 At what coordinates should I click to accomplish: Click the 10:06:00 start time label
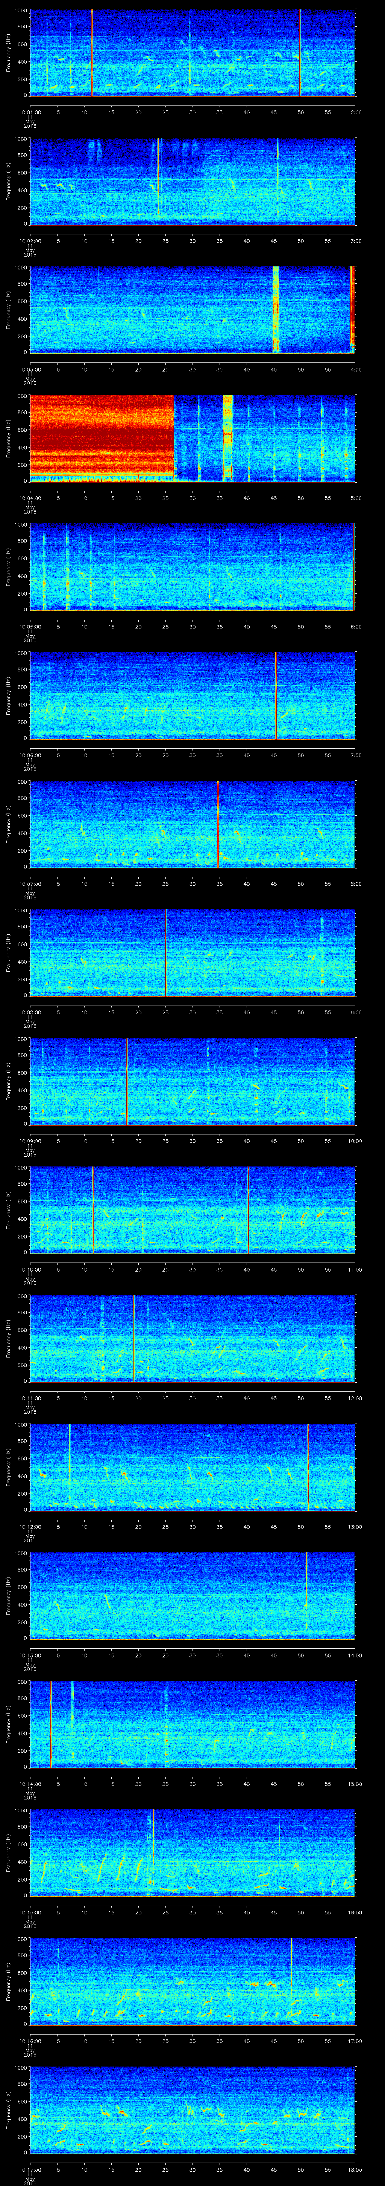pyautogui.click(x=30, y=755)
